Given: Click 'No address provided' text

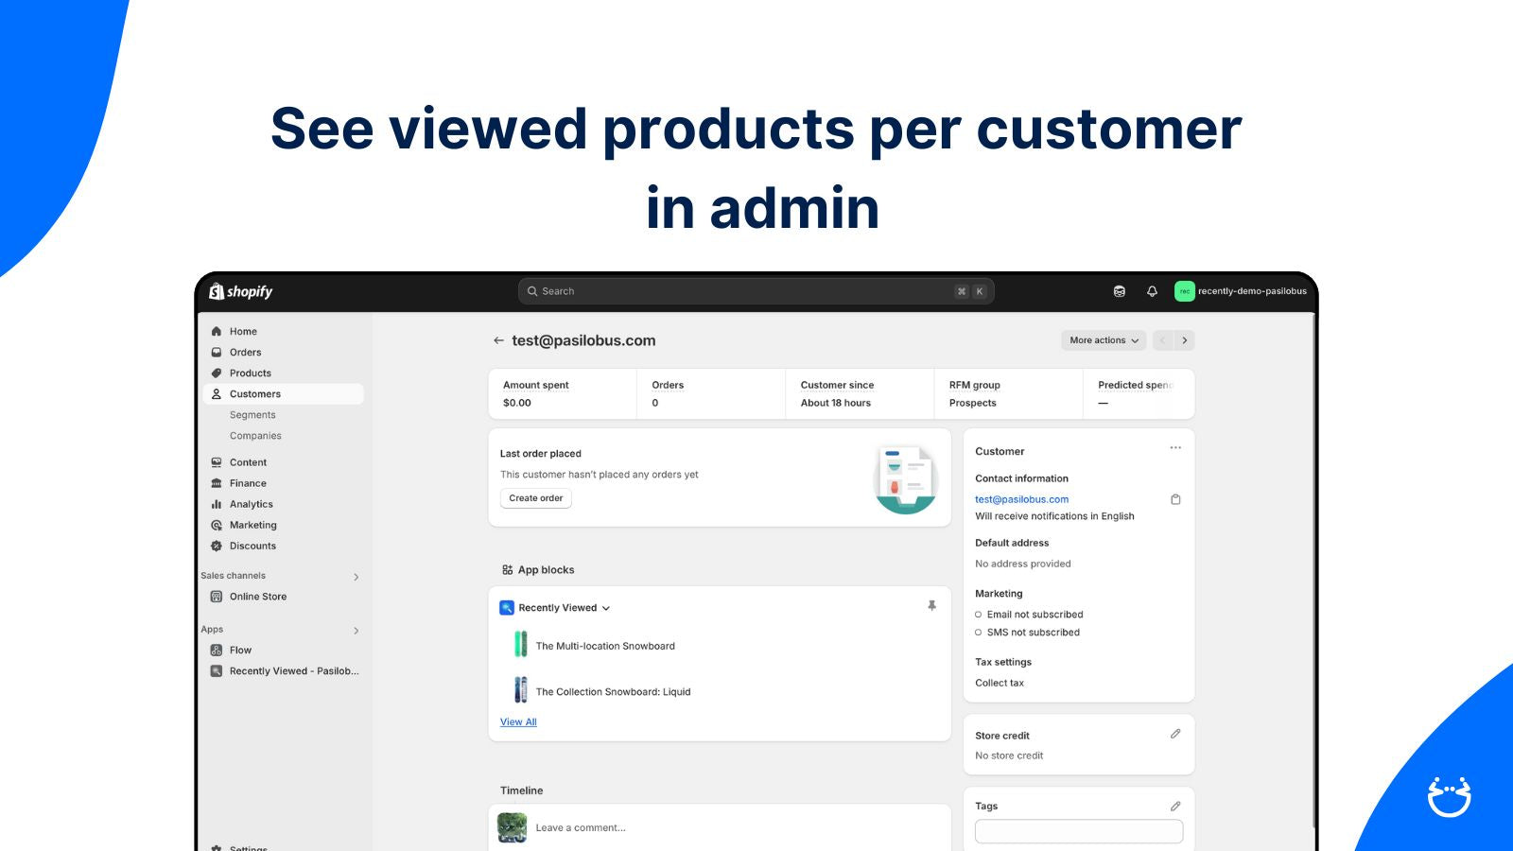Looking at the screenshot, I should (x=1023, y=564).
